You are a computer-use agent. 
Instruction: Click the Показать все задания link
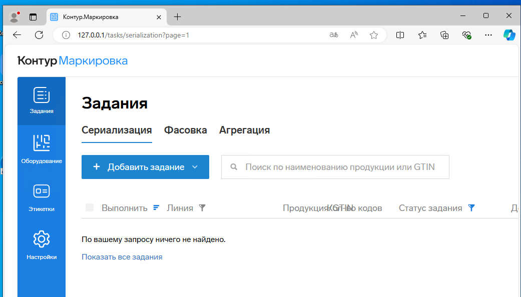click(x=122, y=257)
